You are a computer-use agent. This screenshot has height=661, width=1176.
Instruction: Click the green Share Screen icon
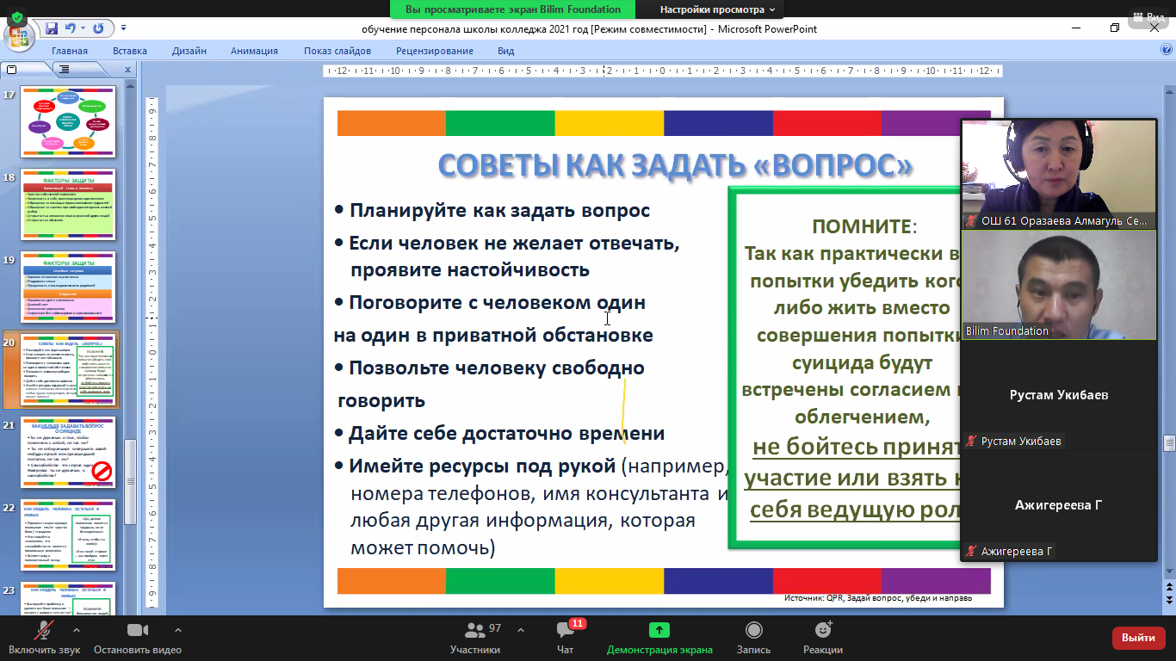(x=659, y=631)
